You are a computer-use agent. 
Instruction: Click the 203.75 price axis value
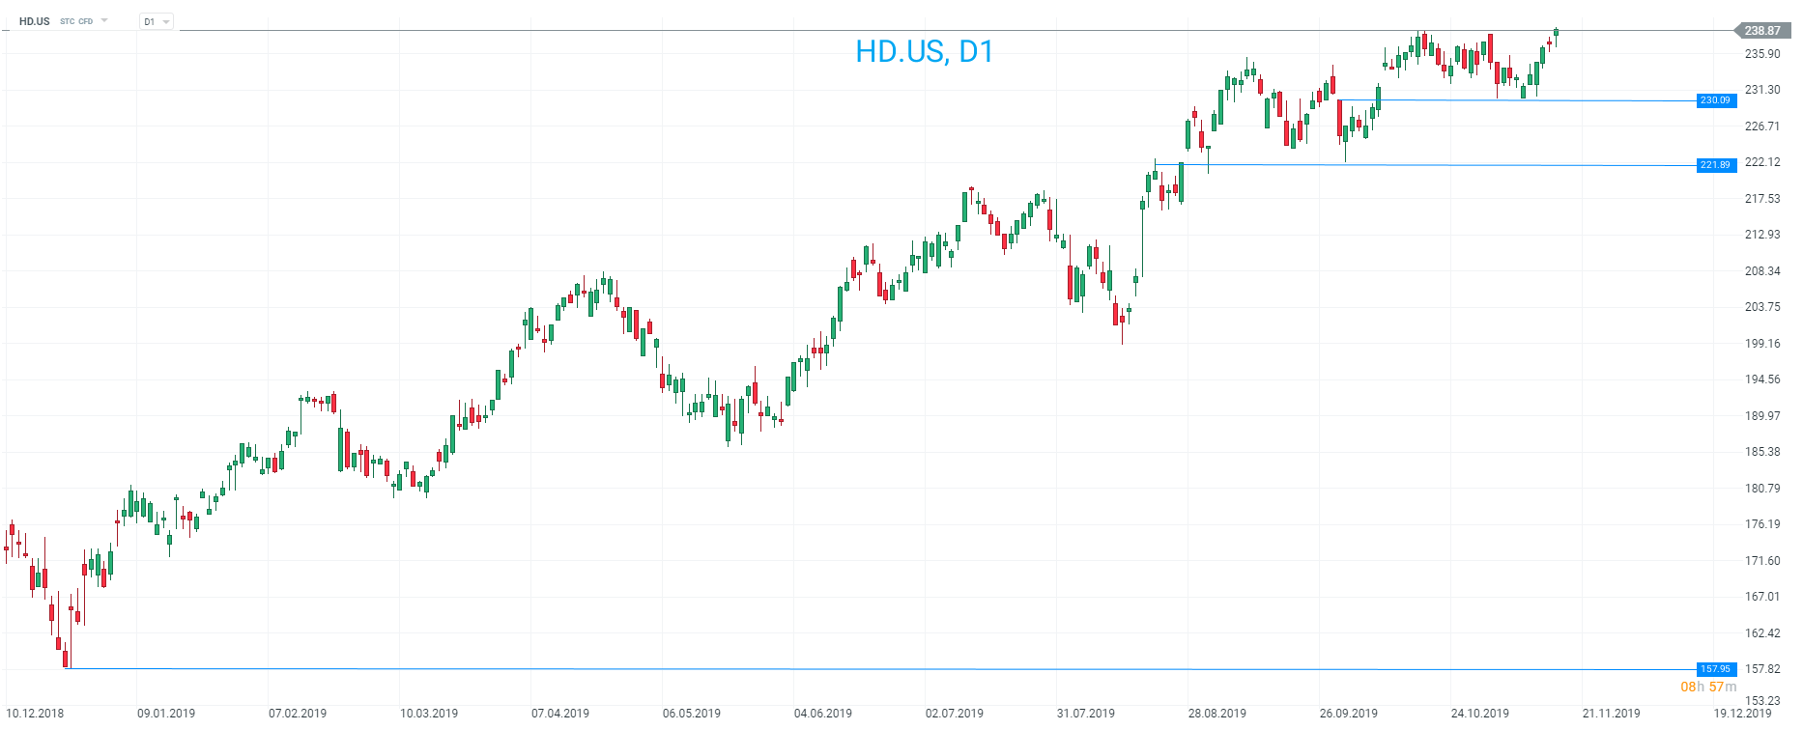click(1762, 307)
